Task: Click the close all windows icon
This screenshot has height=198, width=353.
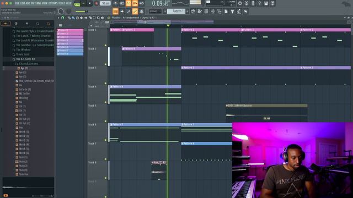Action: tap(245, 11)
